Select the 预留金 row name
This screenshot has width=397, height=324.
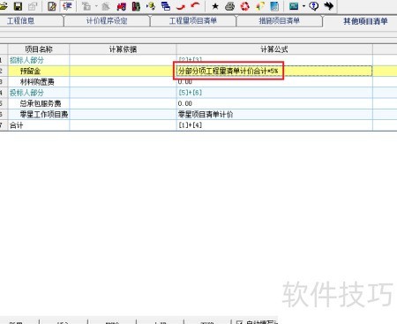point(30,71)
